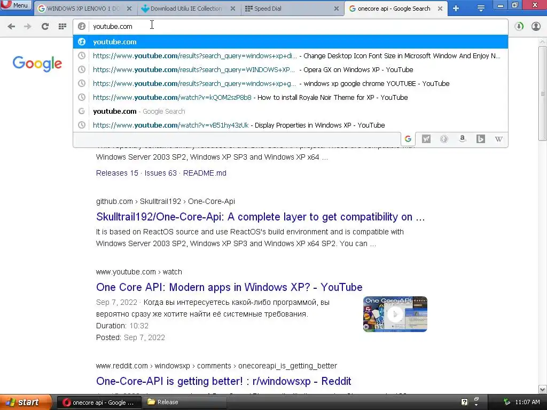Switch to Download Utilu IE Collection tab
Image resolution: width=547 pixels, height=410 pixels.
click(186, 9)
